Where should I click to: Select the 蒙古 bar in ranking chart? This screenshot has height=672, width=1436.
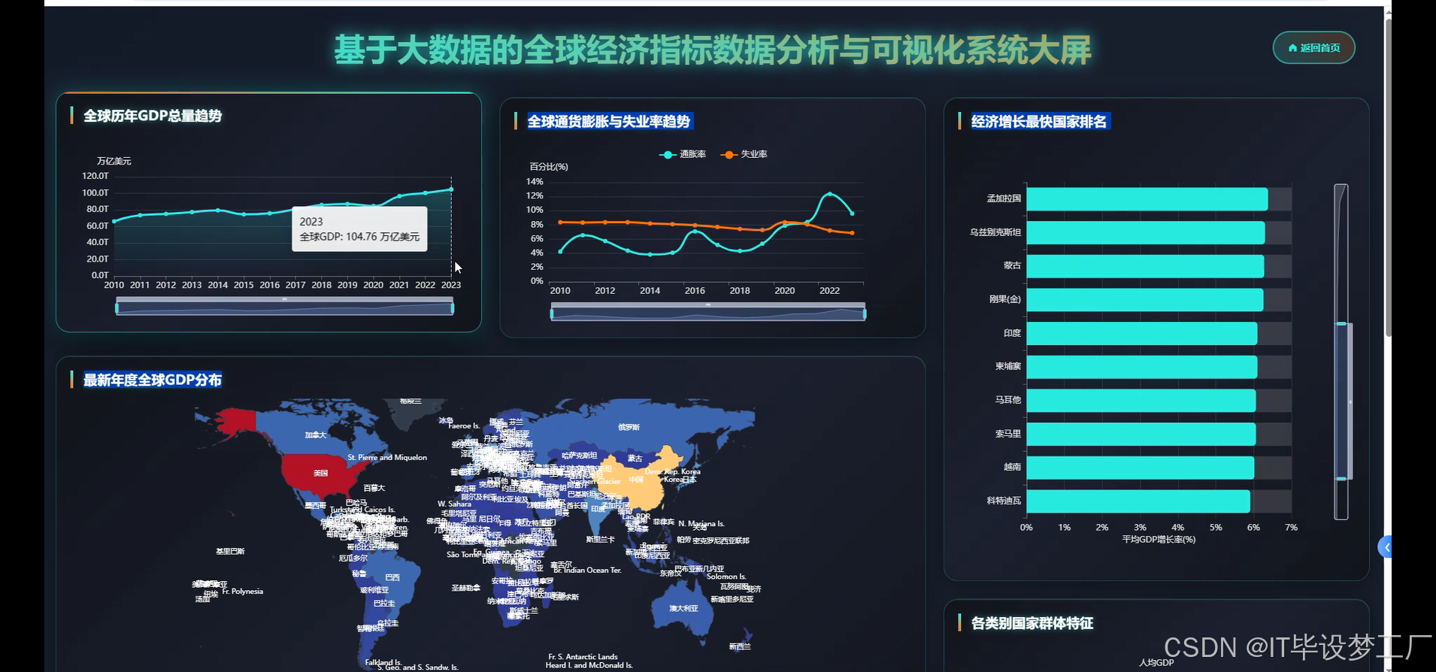tap(1145, 266)
